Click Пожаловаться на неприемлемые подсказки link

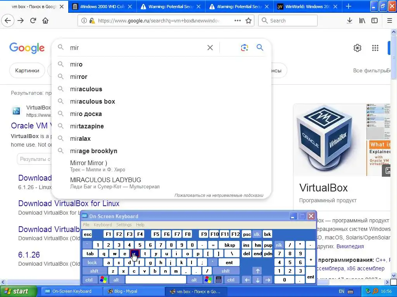coord(219,195)
